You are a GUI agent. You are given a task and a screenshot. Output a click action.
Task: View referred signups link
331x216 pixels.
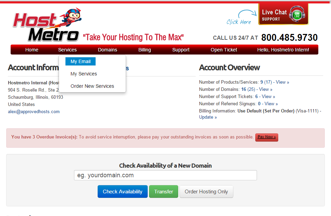[271, 104]
